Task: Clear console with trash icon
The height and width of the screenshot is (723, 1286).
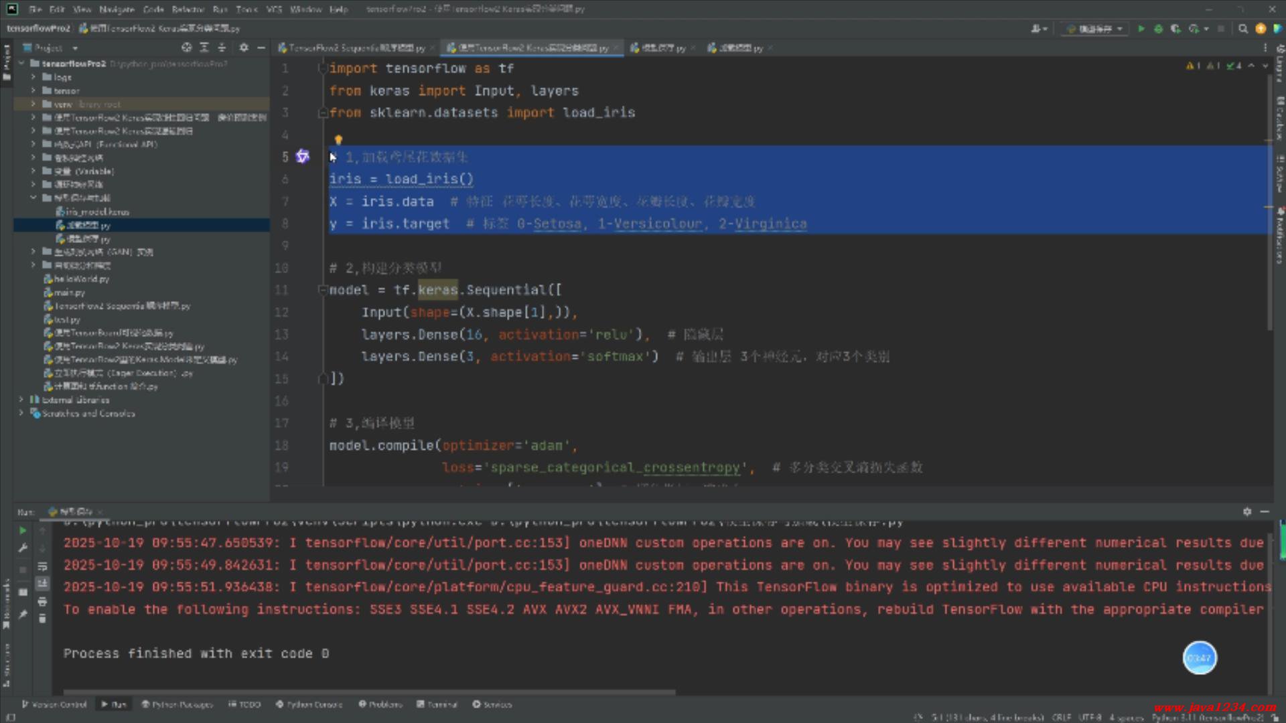Action: click(x=42, y=619)
